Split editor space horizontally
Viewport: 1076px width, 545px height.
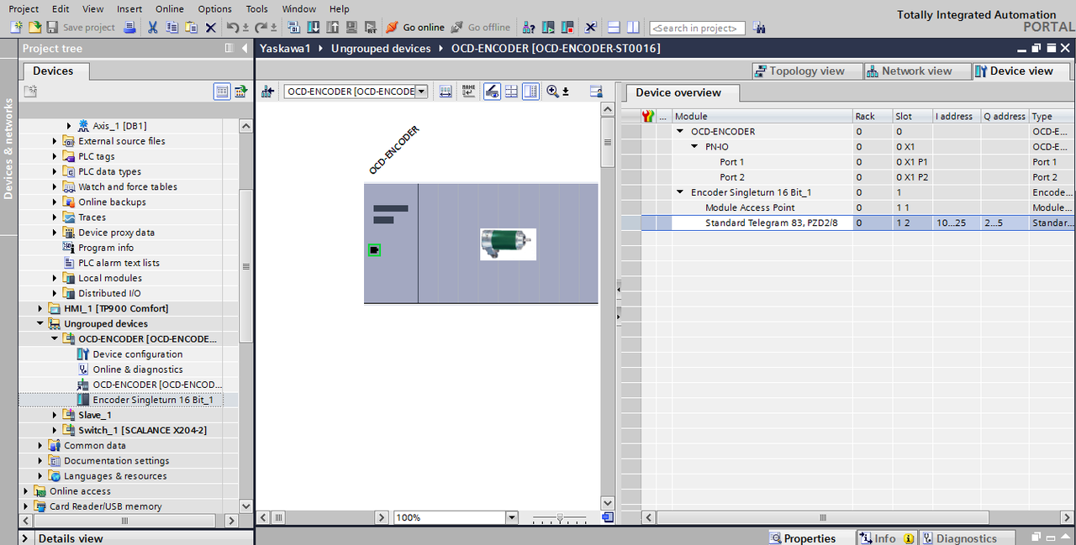click(614, 28)
